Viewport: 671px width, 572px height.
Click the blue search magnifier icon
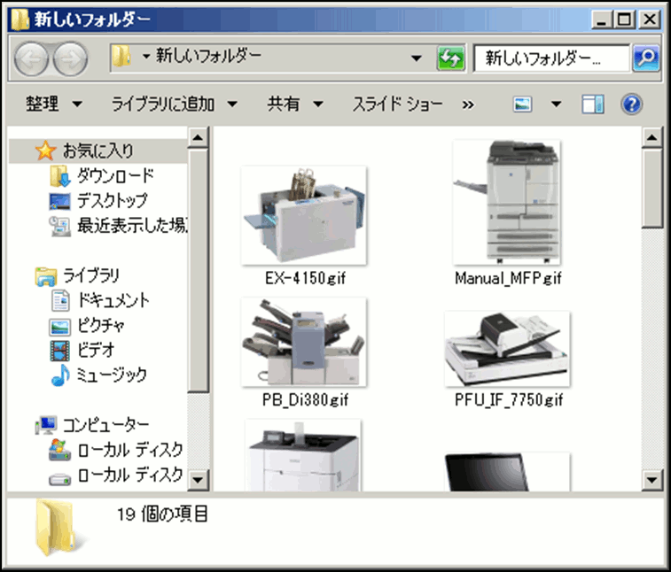[644, 58]
